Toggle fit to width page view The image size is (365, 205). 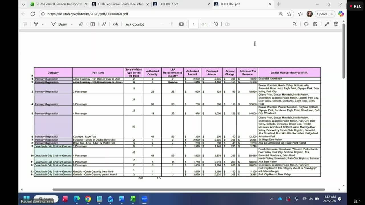coord(181,24)
